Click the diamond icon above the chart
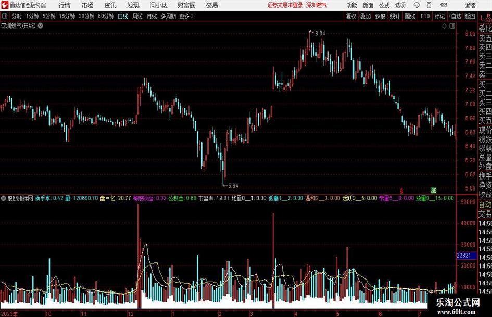 click(444, 26)
